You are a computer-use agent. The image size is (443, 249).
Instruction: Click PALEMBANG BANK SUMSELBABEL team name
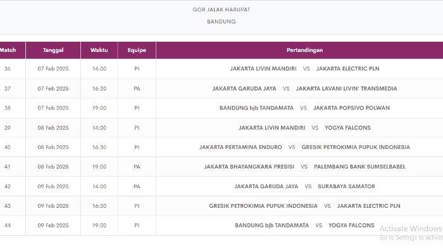click(360, 167)
